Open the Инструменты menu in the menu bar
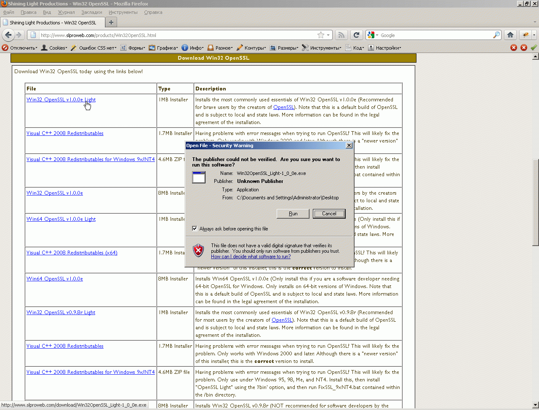This screenshot has height=410, width=539. [123, 12]
